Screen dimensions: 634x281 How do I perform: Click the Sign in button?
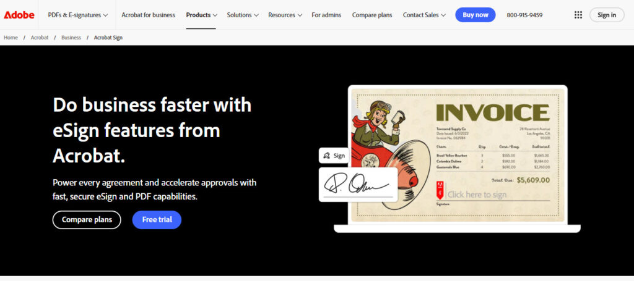[607, 15]
